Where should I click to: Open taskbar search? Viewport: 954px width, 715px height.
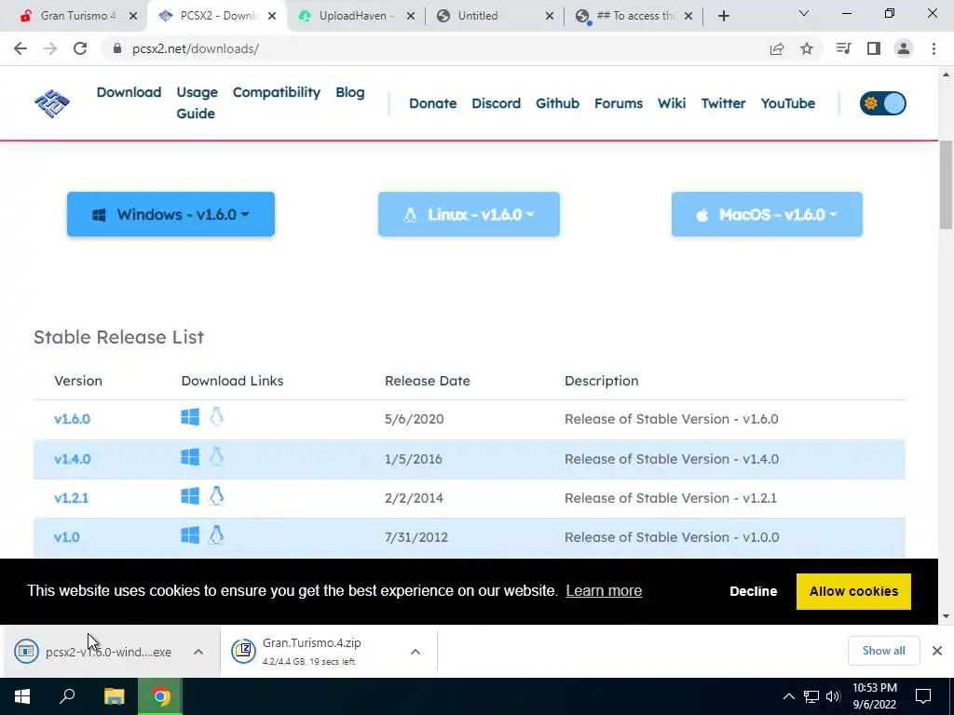click(x=67, y=696)
